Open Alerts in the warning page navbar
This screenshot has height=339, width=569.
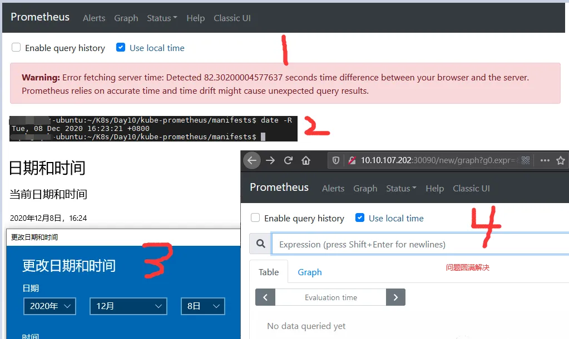(x=94, y=18)
